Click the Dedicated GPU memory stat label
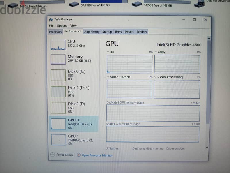This screenshot has width=230, height=173. (x=148, y=148)
